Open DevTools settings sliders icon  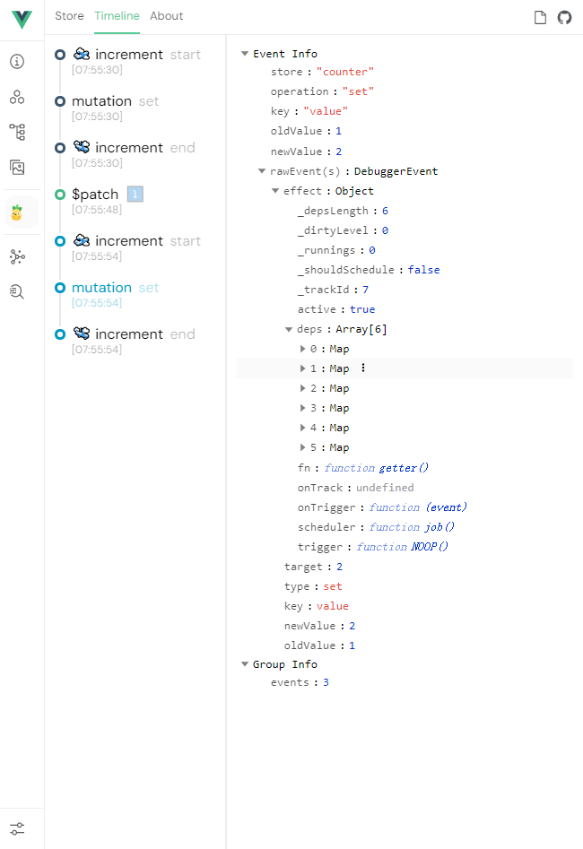click(x=17, y=829)
